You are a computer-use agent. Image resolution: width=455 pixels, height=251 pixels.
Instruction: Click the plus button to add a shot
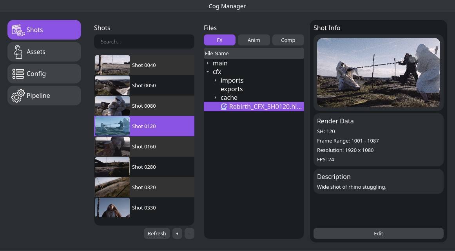coord(177,233)
